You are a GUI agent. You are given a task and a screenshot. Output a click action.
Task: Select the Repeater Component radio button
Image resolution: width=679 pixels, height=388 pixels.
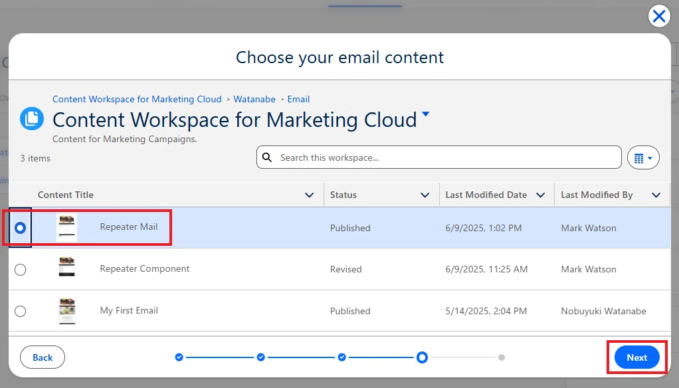coord(20,269)
